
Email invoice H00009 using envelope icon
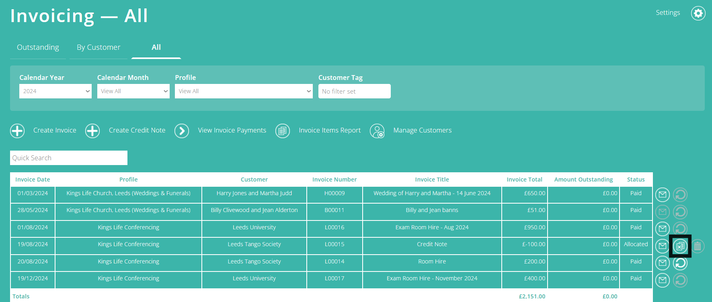[663, 195]
